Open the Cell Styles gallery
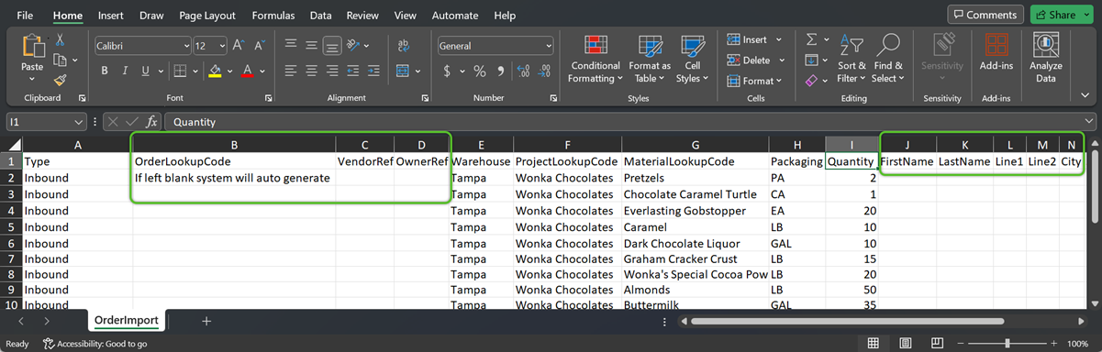The height and width of the screenshot is (352, 1102). coord(692,59)
